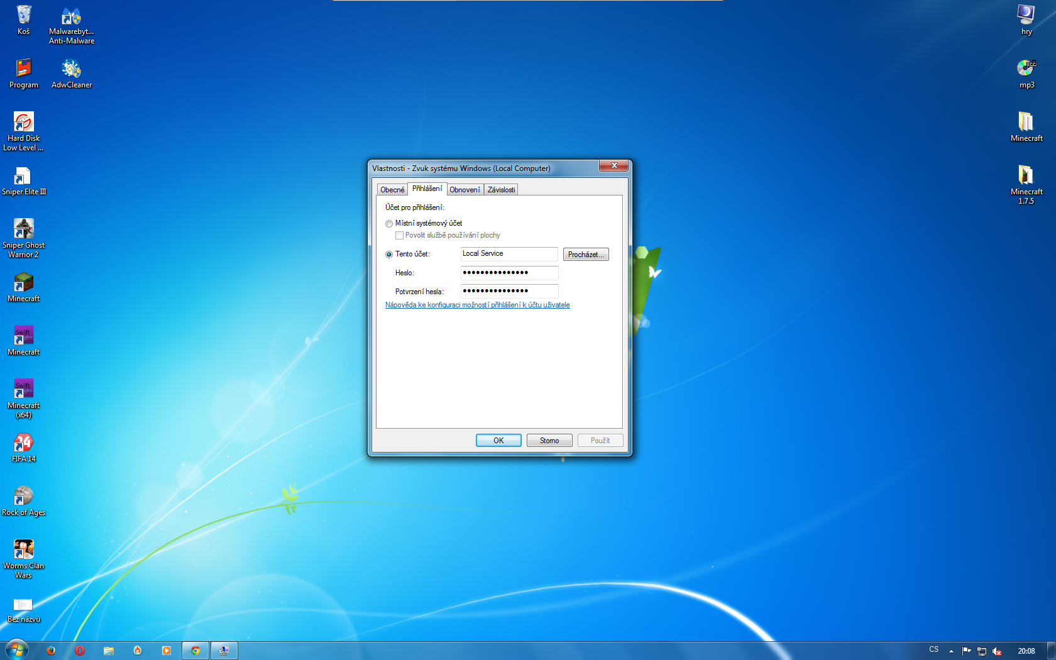1056x660 pixels.
Task: Open the Závislosti tab
Action: (501, 190)
